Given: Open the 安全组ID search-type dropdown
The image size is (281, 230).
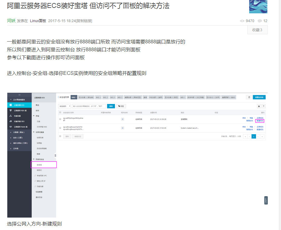Looking at the screenshot, I should tap(65, 106).
